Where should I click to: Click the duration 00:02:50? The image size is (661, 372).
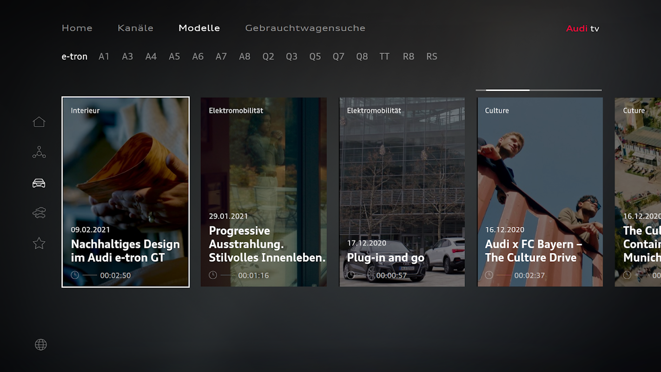tap(115, 275)
